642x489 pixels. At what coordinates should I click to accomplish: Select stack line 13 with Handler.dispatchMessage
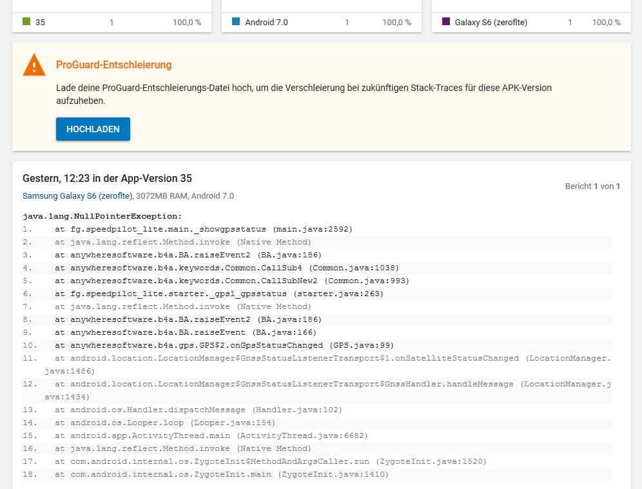tap(198, 410)
